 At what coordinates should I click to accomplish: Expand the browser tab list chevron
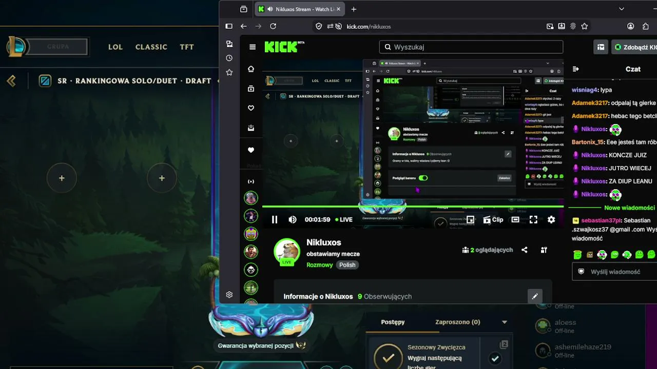[x=622, y=9]
